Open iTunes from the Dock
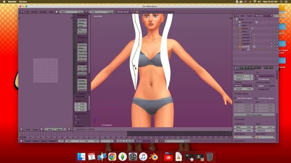This screenshot has width=291, height=163. pos(143,157)
